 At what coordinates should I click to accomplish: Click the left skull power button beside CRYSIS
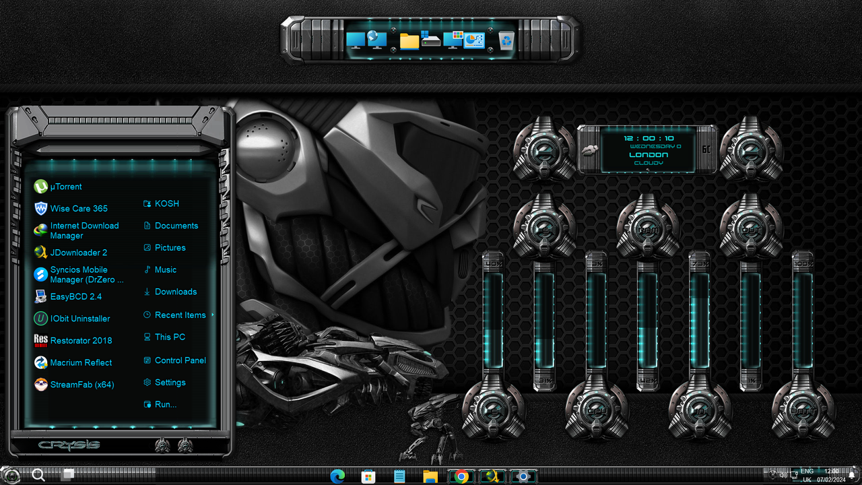pyautogui.click(x=162, y=445)
